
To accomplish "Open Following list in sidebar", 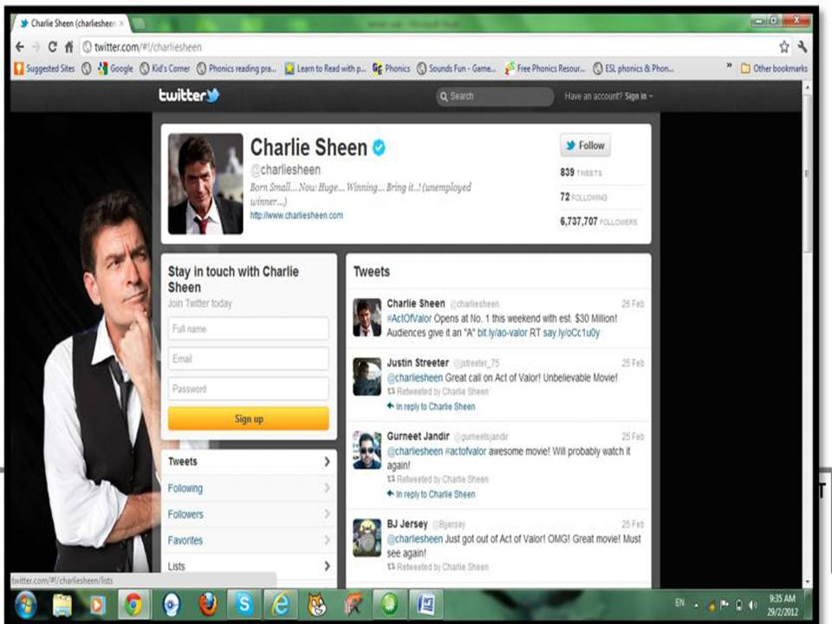I will pyautogui.click(x=249, y=488).
